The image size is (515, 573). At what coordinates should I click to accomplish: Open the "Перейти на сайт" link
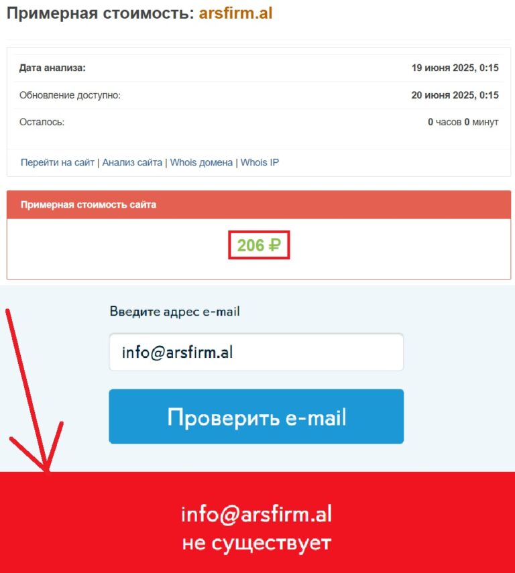click(58, 162)
